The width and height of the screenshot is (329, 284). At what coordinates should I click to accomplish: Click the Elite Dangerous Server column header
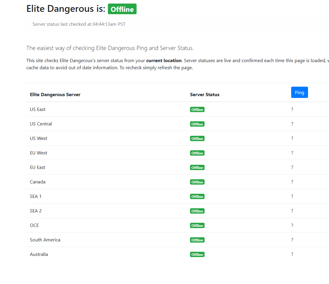click(x=55, y=95)
